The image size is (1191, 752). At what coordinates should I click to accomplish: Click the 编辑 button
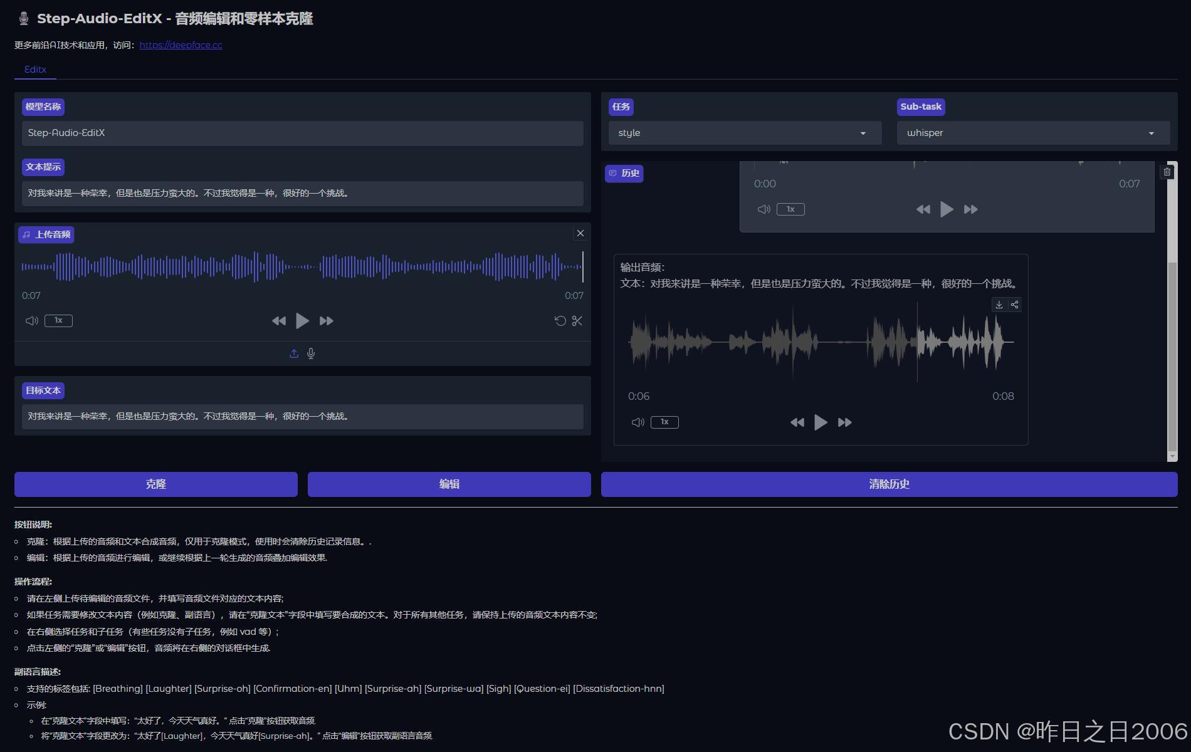coord(449,484)
